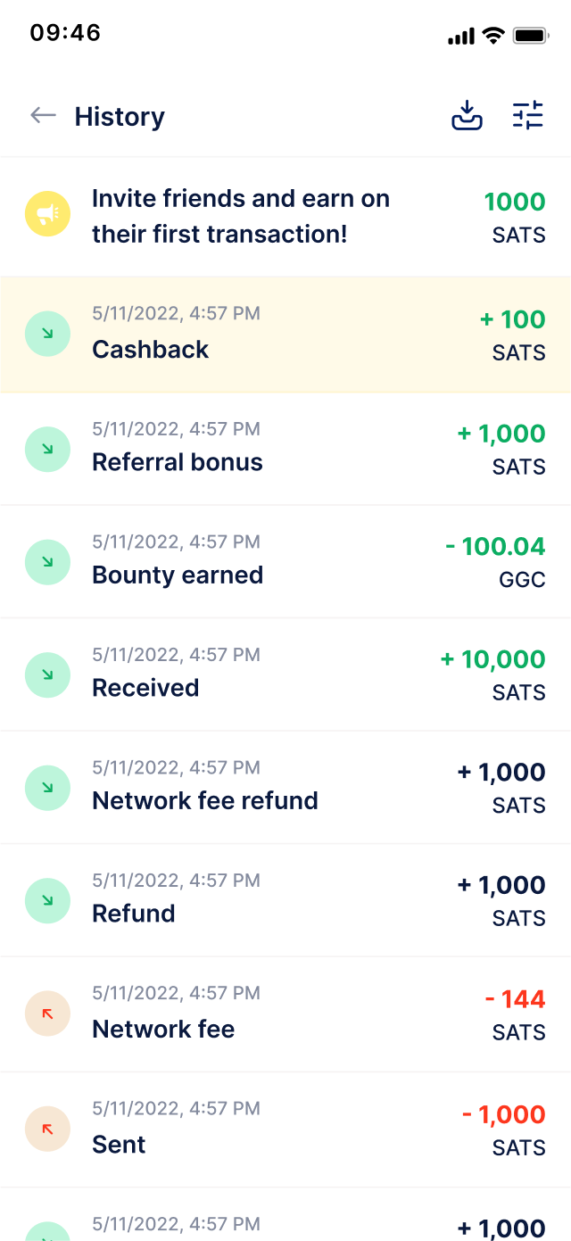The height and width of the screenshot is (1241, 571).
Task: Tap the battery icon in status bar
Action: (530, 36)
